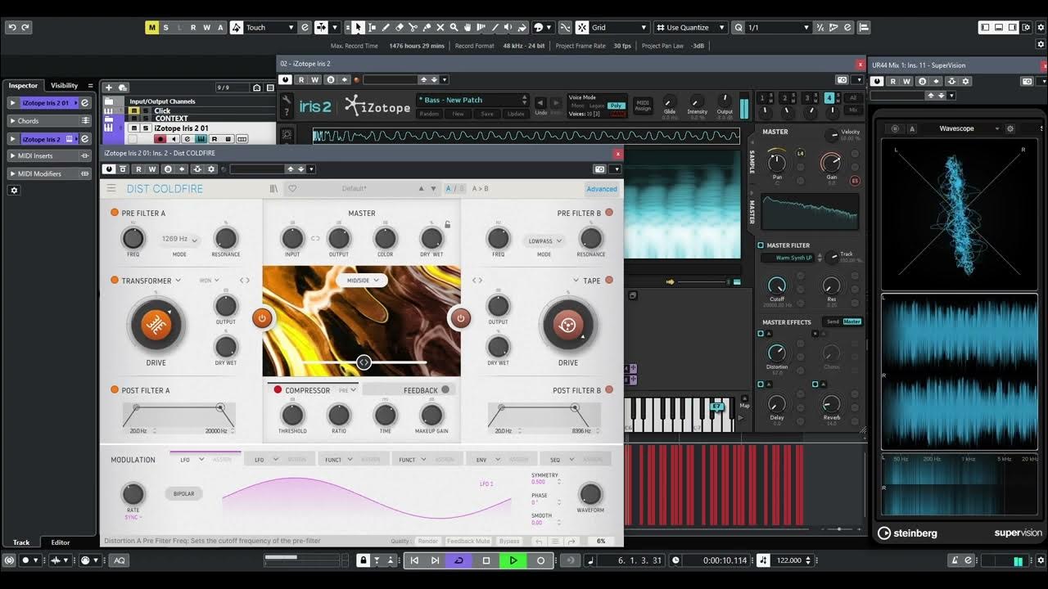Click the A > B copy button

click(x=481, y=189)
